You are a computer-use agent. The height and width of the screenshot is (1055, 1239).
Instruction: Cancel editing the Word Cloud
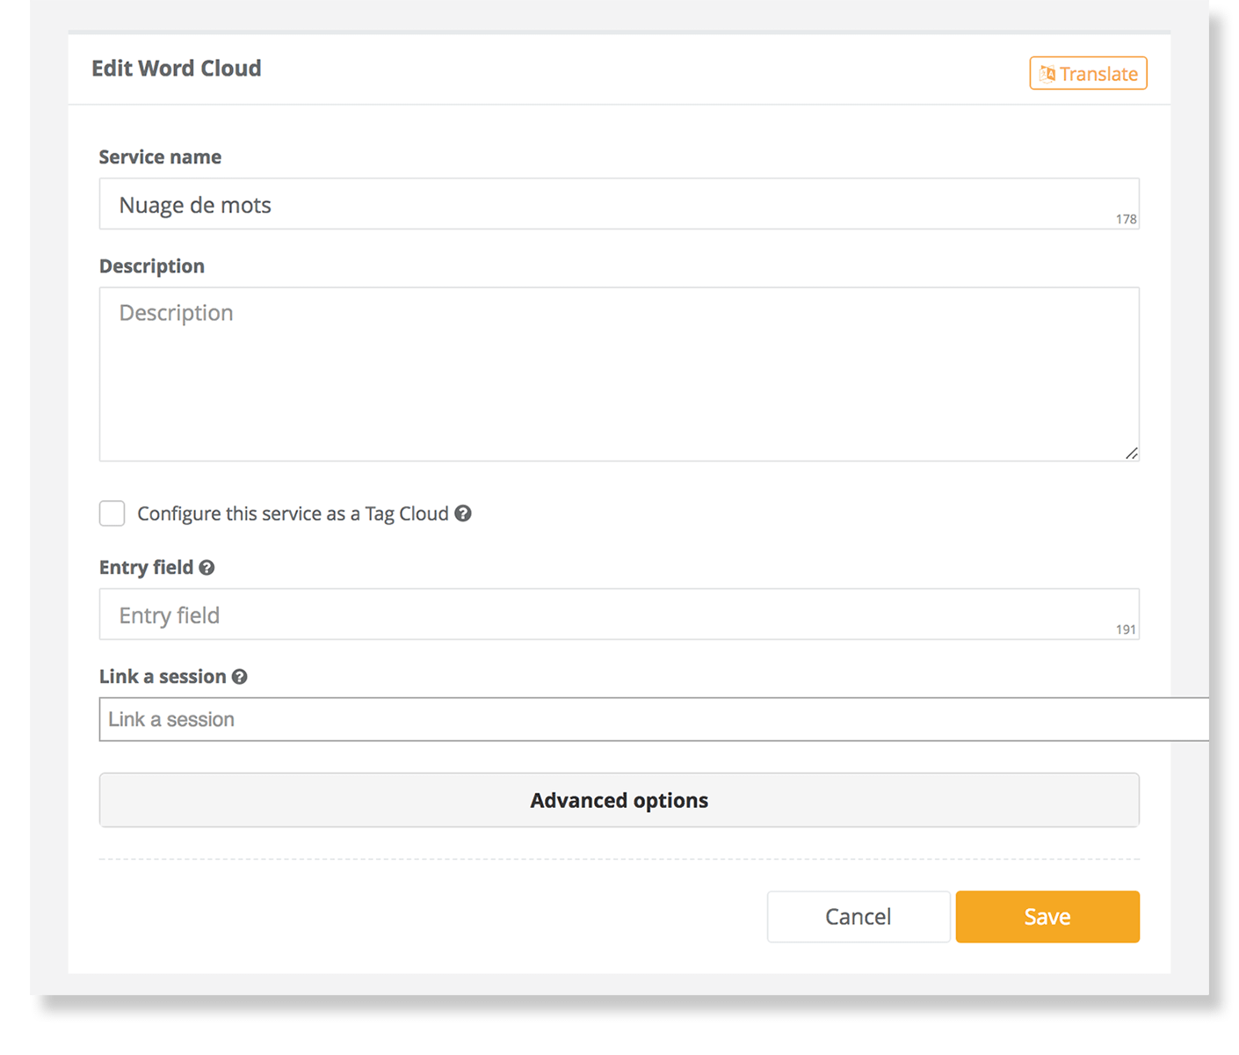click(x=859, y=917)
